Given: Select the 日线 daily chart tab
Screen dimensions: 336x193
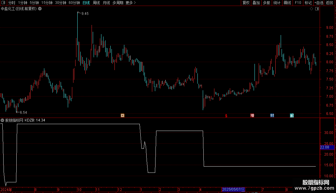Looking at the screenshot, I should [86, 3].
